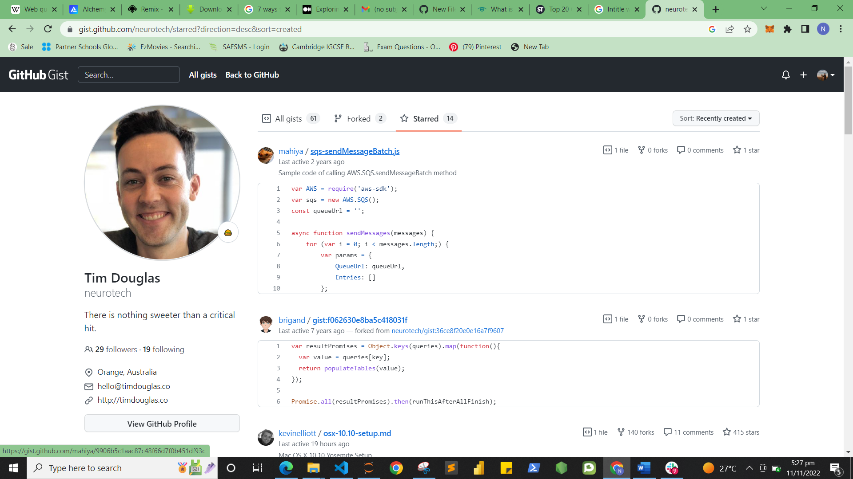Open the sqs-sendMessageBatch.js gist link
The width and height of the screenshot is (853, 479).
(355, 151)
